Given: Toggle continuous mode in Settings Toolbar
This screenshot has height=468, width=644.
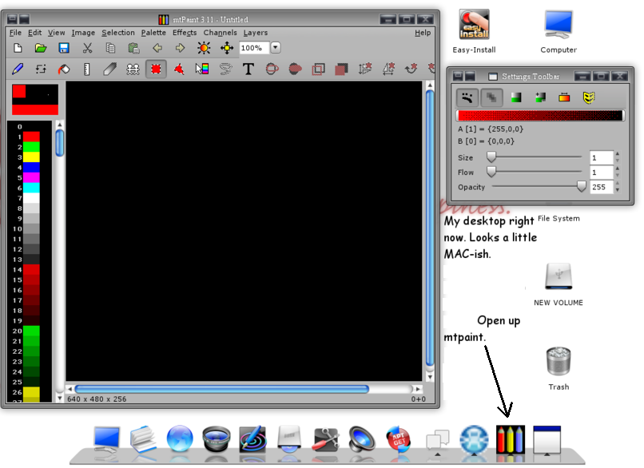Looking at the screenshot, I should click(x=467, y=97).
